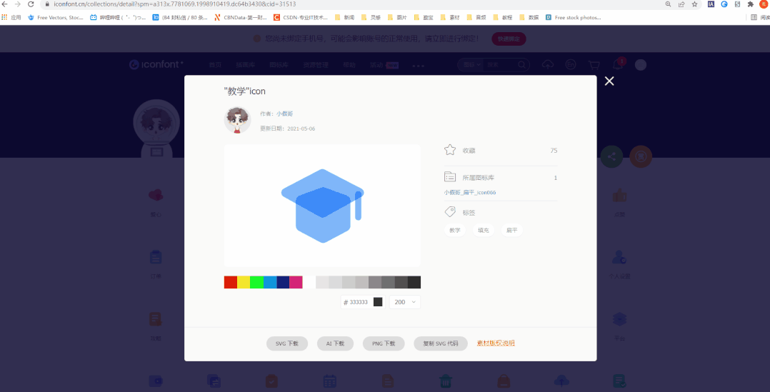This screenshot has height=392, width=770.
Task: Click the orange circle button beside share
Action: pos(641,156)
